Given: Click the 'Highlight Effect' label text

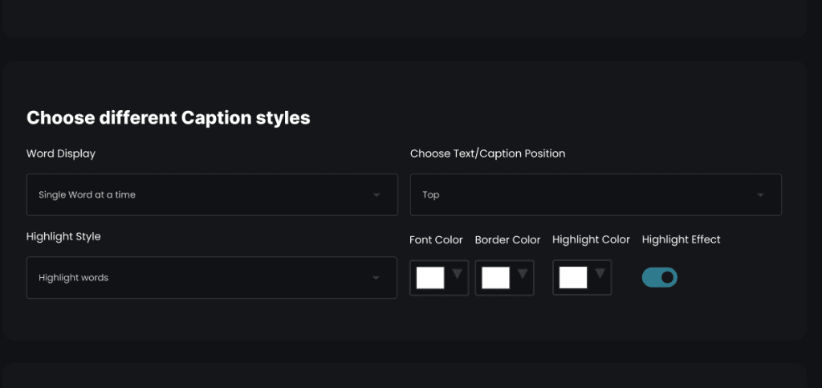Looking at the screenshot, I should tap(681, 239).
